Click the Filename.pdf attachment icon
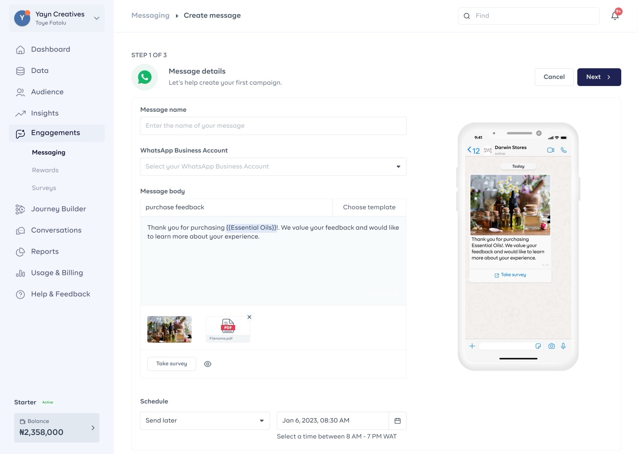Screen dimensions: 639x454 coord(228,326)
